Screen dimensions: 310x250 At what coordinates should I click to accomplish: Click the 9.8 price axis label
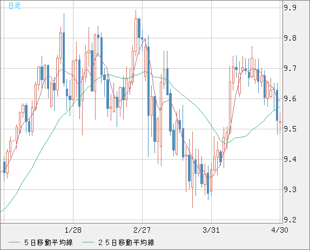pos(290,38)
